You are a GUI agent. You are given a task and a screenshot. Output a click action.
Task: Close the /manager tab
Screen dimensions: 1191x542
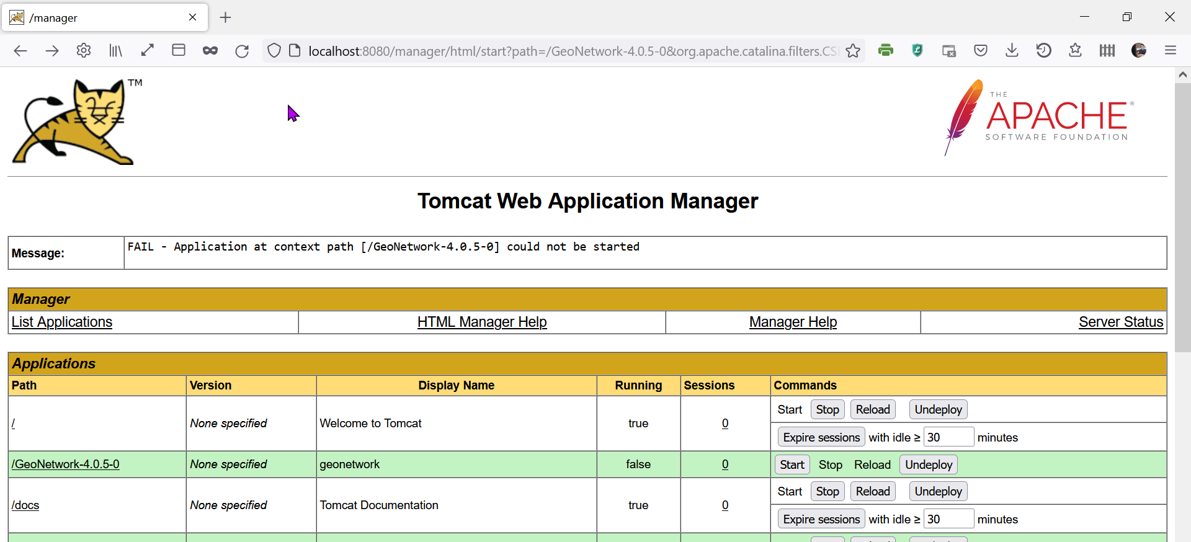(x=193, y=17)
